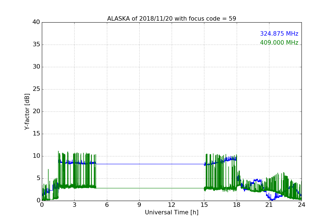
Task: Click the x-axis tick label '6'
Action: coord(107,205)
